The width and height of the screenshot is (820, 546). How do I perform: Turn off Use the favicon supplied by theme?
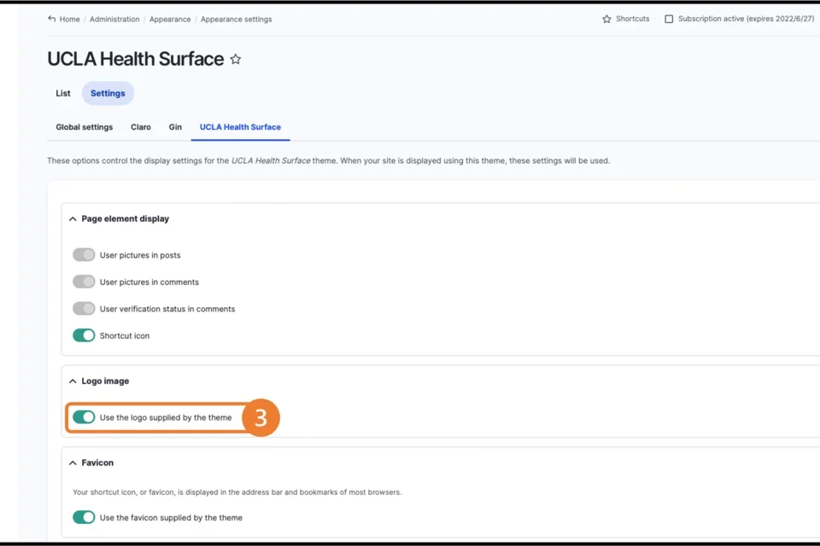tap(84, 517)
